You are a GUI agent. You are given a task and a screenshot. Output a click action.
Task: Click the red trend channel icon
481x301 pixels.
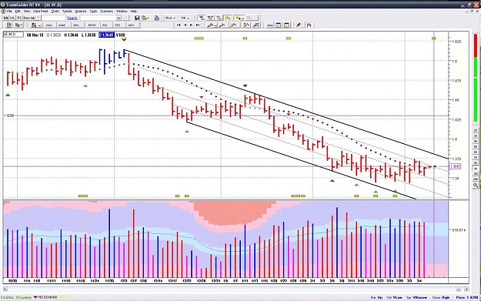[x=246, y=25]
